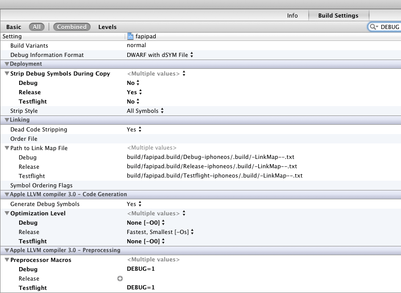
Task: Select the All filter
Action: [x=37, y=27]
